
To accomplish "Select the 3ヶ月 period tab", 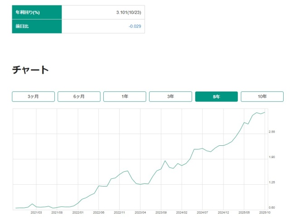I will 33,96.
